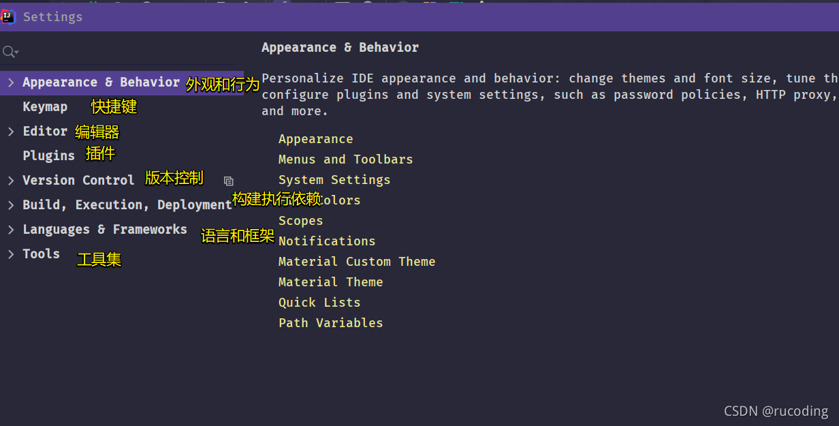The height and width of the screenshot is (426, 839).
Task: Open the System Settings link
Action: (334, 180)
